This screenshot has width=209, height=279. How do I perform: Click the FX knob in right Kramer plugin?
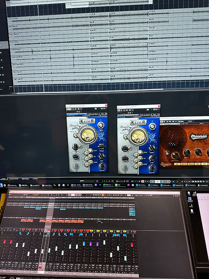point(152,126)
